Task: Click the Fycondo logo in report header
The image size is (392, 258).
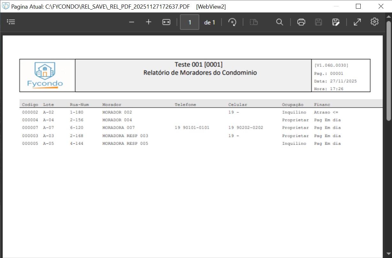Action: (x=45, y=75)
